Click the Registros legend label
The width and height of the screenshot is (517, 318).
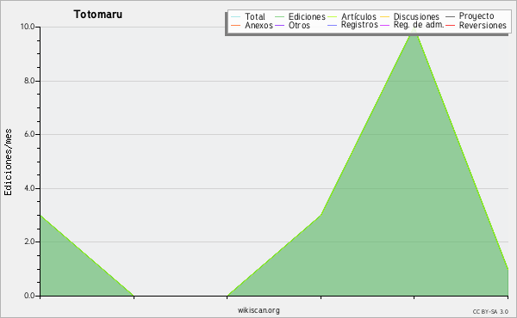tap(359, 25)
